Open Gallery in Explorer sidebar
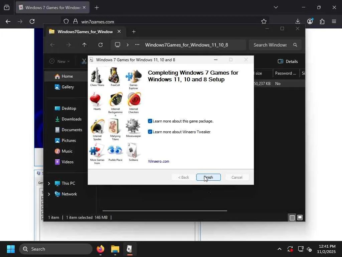Viewport: 342px width, 257px height. pos(67,87)
